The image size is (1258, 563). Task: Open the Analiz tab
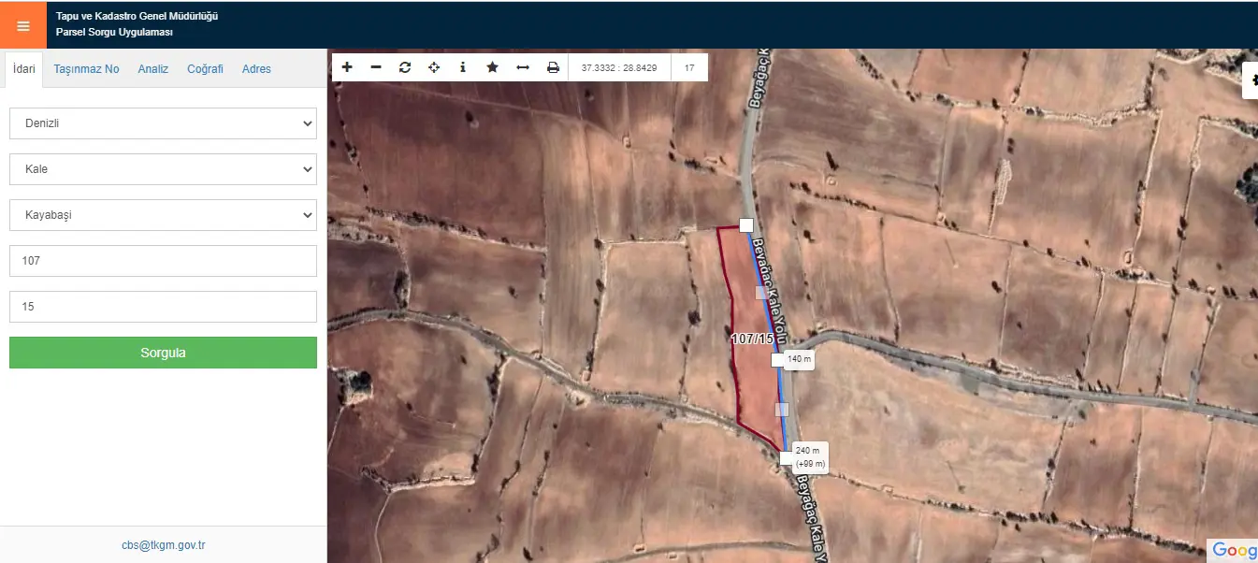pyautogui.click(x=153, y=69)
